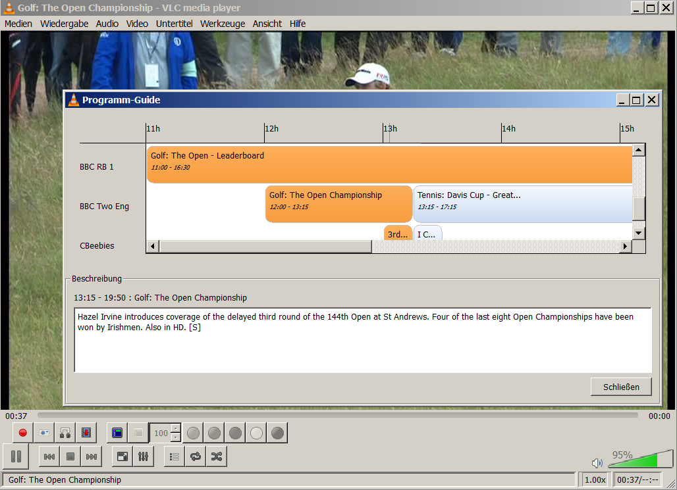Toggle teletext transparency button
This screenshot has height=490, width=677.
(138, 433)
